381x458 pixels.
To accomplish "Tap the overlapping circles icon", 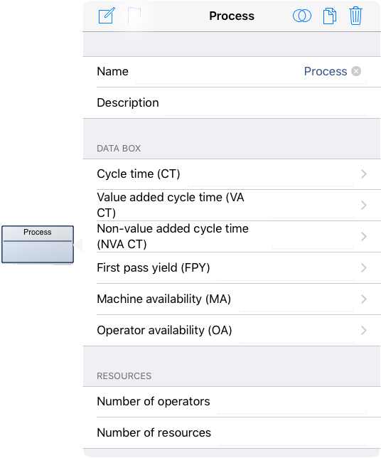I will pos(302,16).
